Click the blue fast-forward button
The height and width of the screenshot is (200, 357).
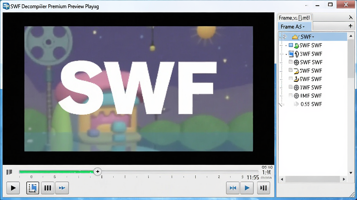click(62, 188)
